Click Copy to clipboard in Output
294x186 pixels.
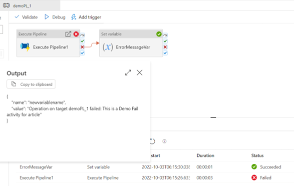(x=31, y=84)
